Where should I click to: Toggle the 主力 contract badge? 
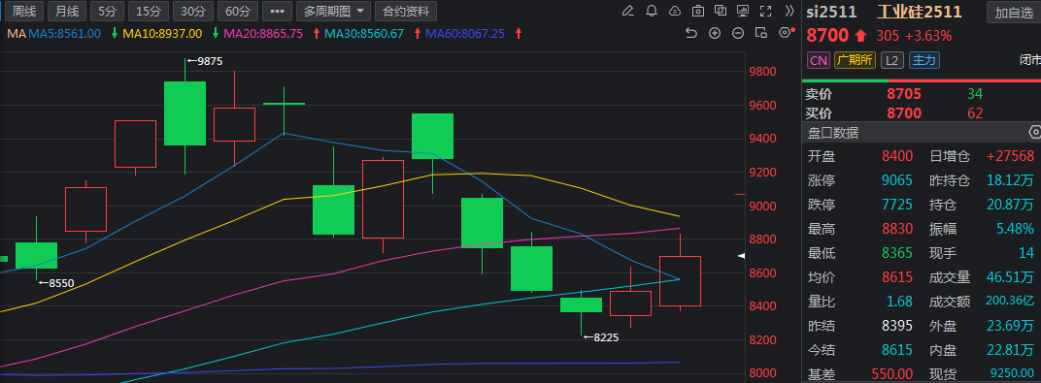[924, 60]
